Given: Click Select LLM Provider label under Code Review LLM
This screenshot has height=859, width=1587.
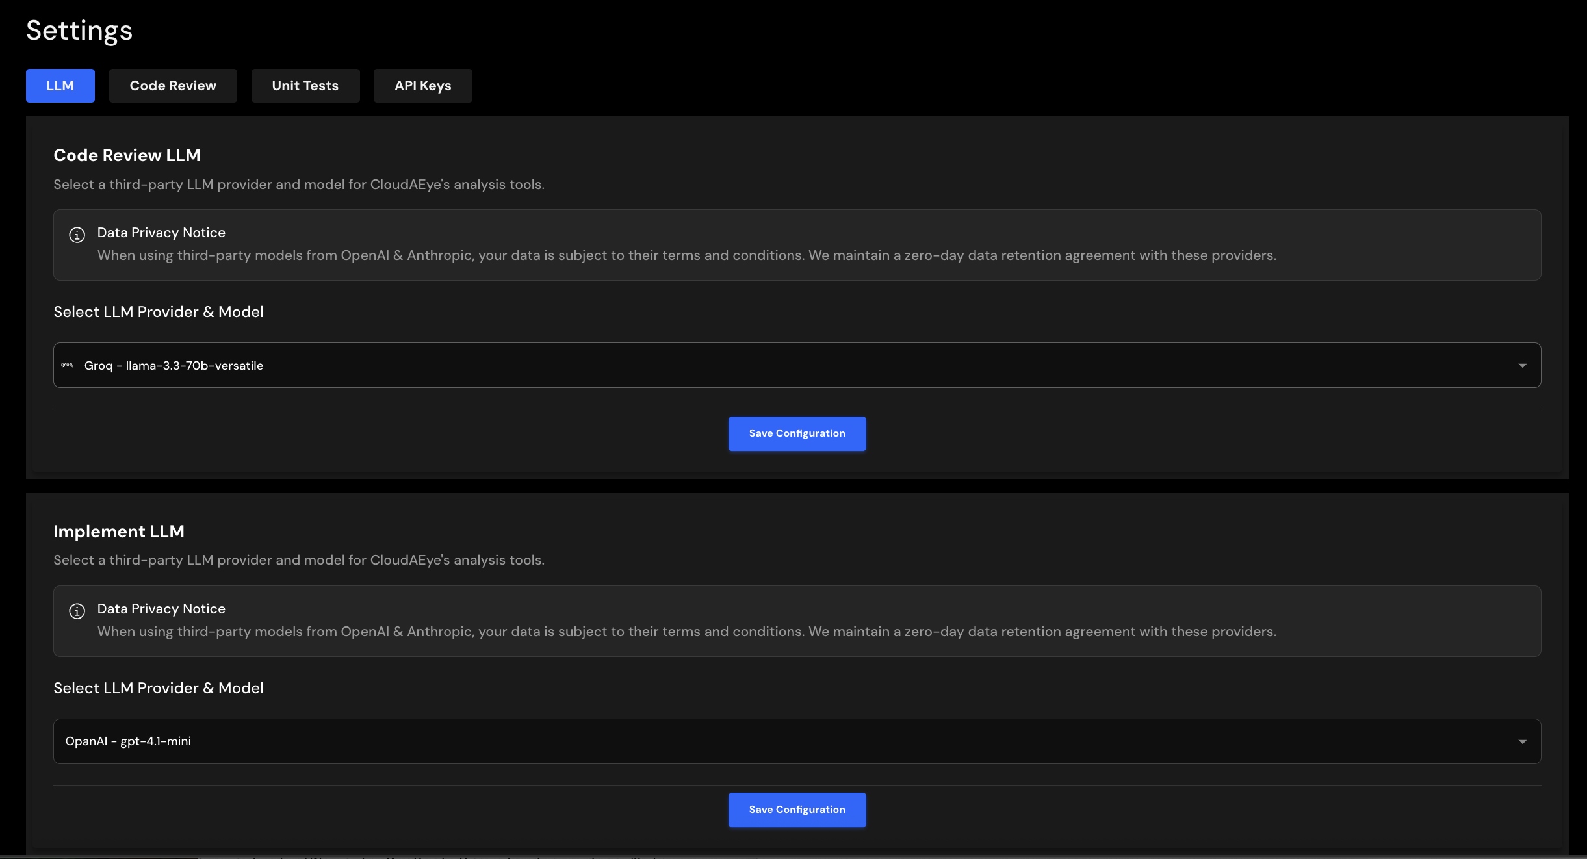Looking at the screenshot, I should click(x=159, y=312).
